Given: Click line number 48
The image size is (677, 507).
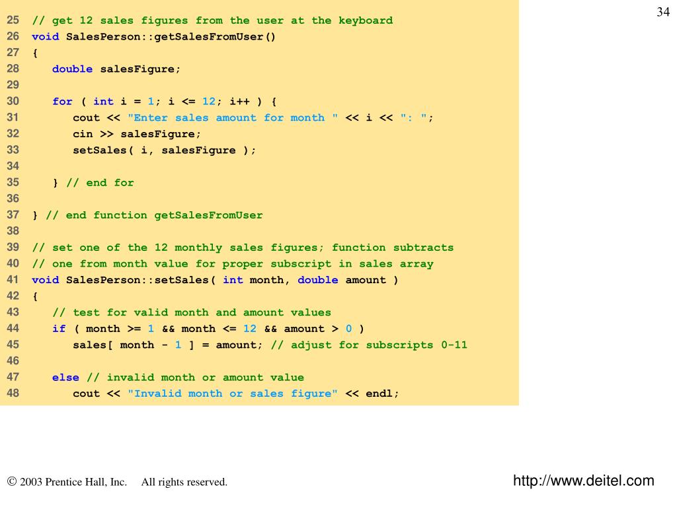Looking at the screenshot, I should (13, 393).
